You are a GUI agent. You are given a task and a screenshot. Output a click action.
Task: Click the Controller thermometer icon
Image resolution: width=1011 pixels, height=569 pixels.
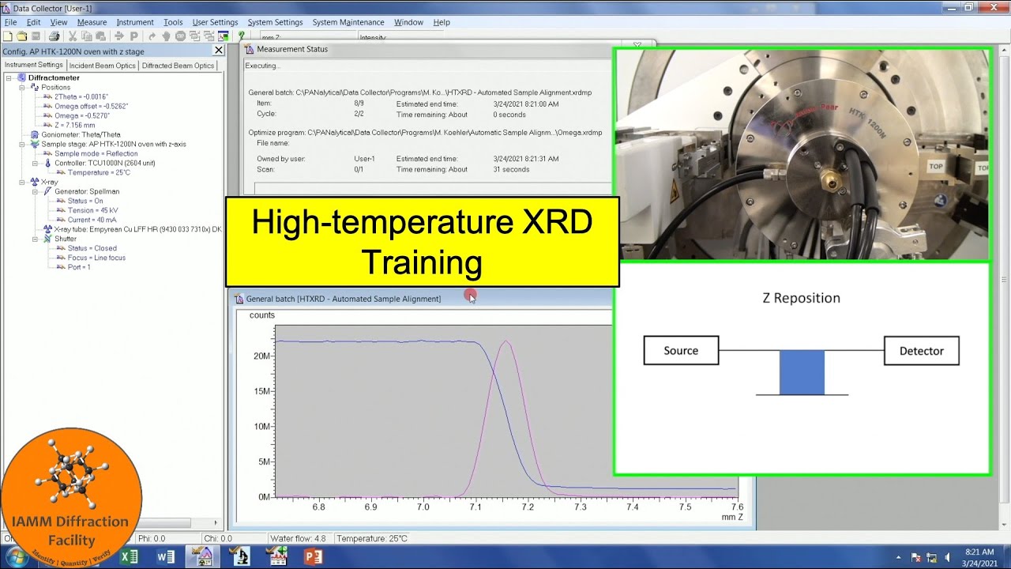coord(47,163)
